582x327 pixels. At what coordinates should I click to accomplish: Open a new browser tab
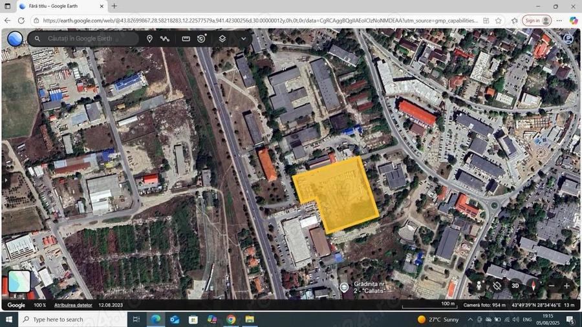click(x=114, y=6)
